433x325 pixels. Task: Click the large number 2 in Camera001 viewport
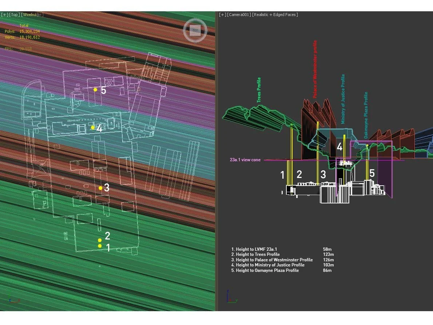299,174
